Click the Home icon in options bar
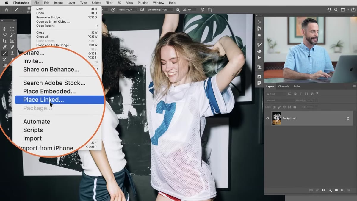Screen dimensions: 357x201 [7, 10]
